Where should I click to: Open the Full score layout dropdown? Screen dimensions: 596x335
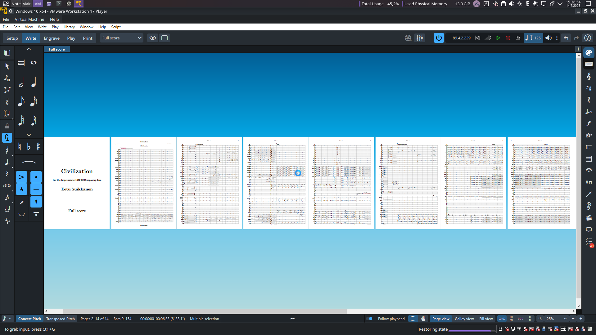(x=122, y=38)
